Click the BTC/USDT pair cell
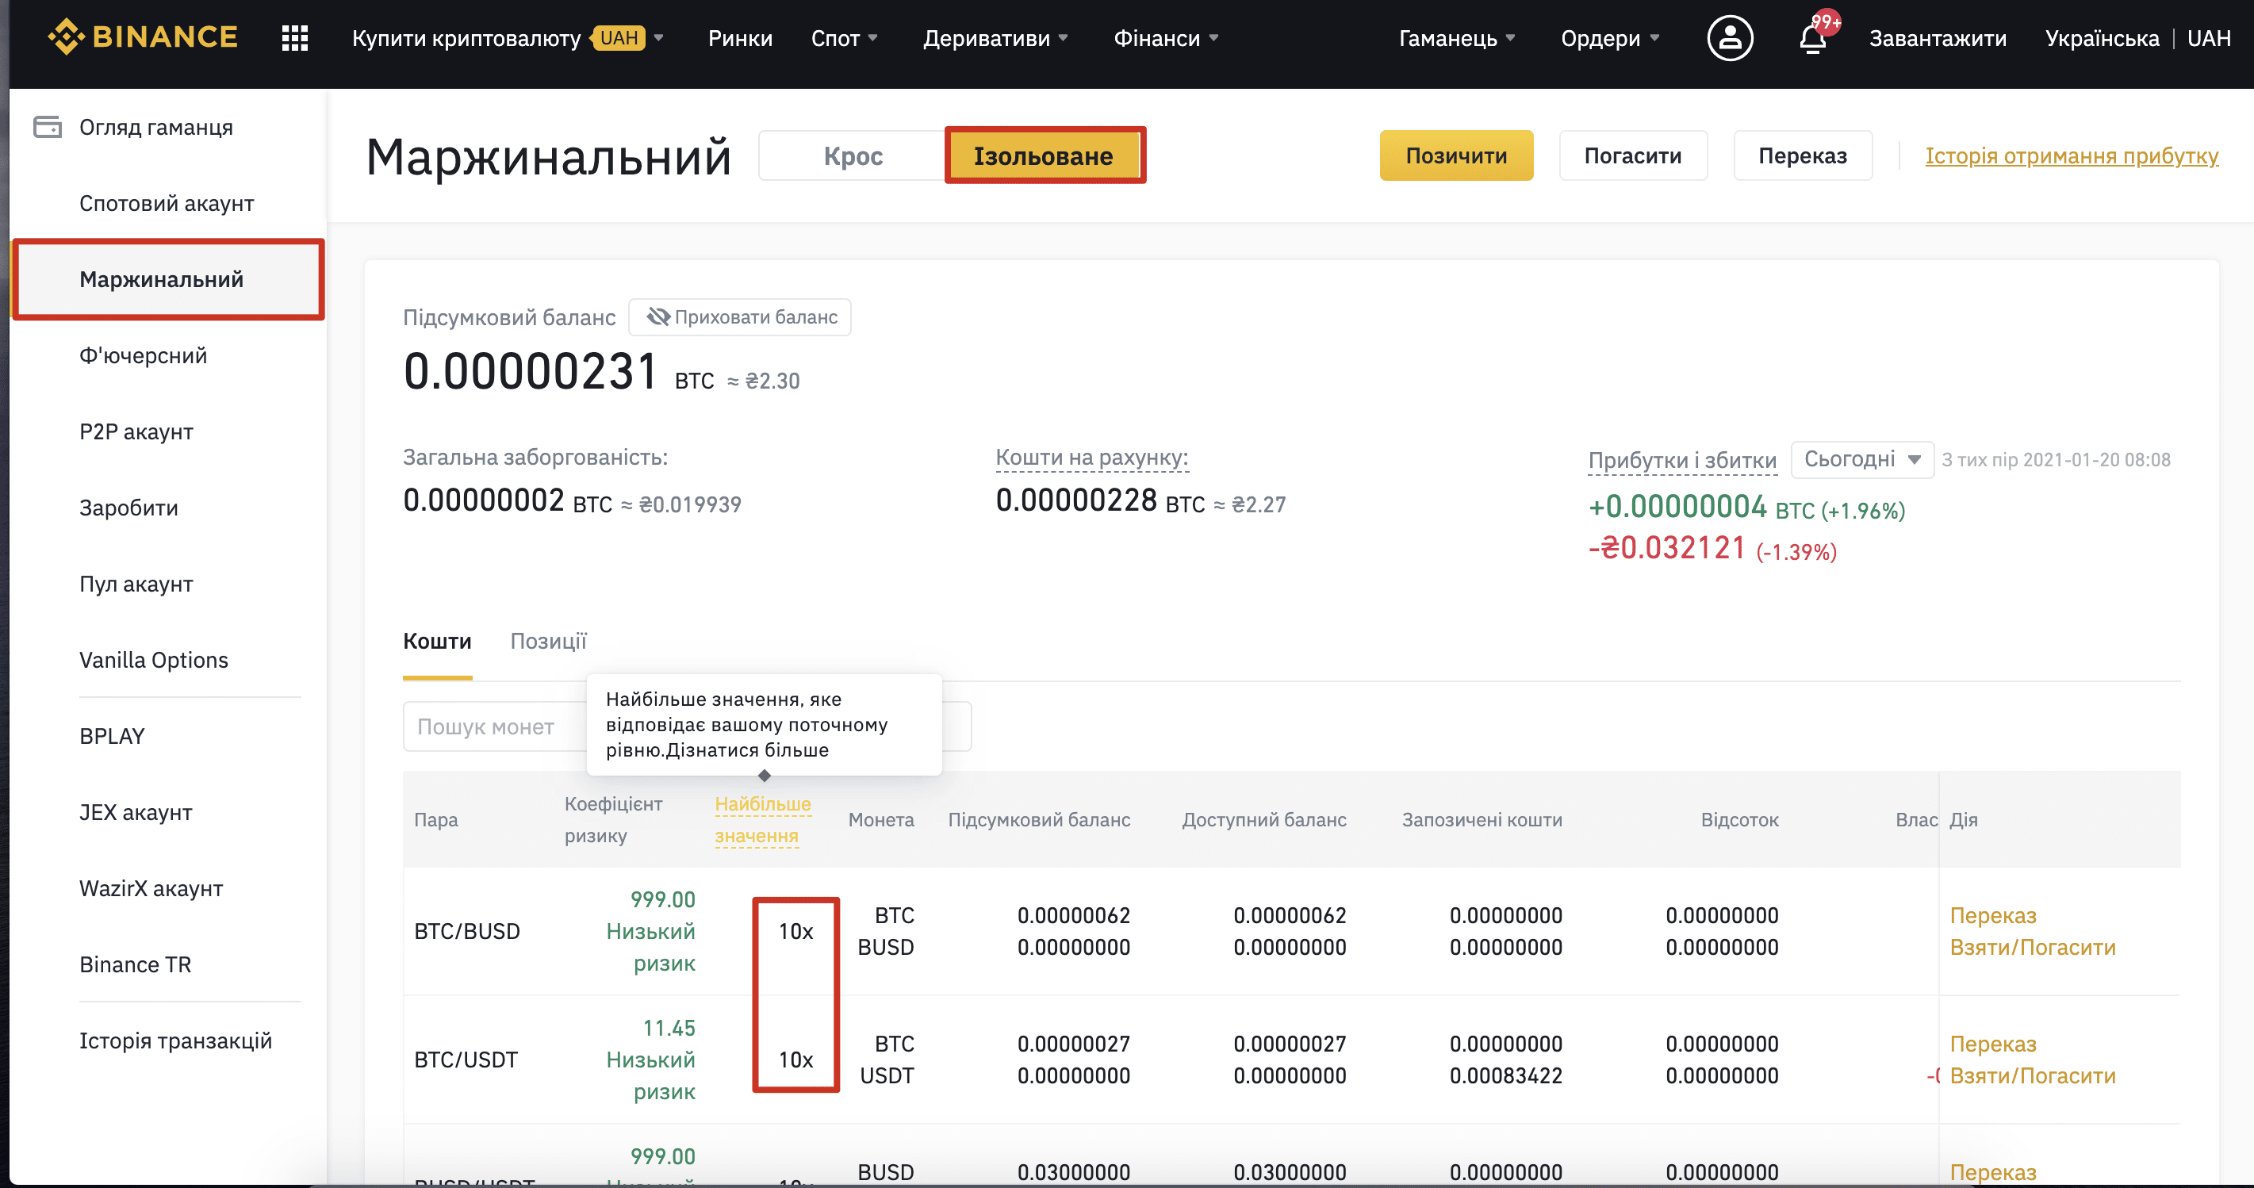 [x=466, y=1060]
